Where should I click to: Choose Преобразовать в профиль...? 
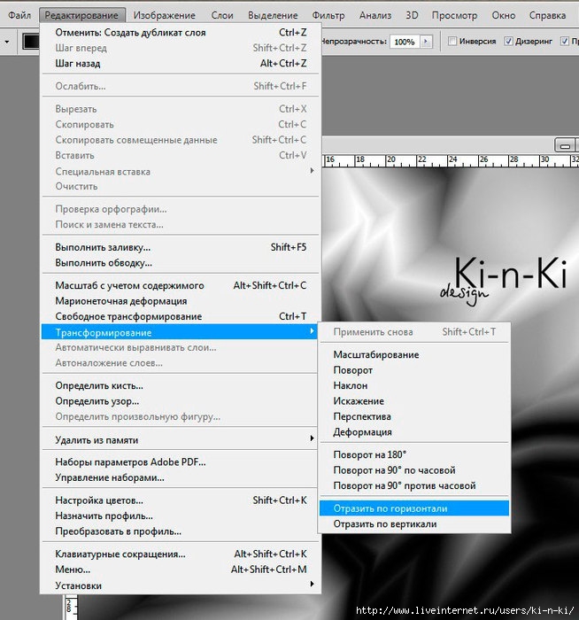(x=181, y=531)
